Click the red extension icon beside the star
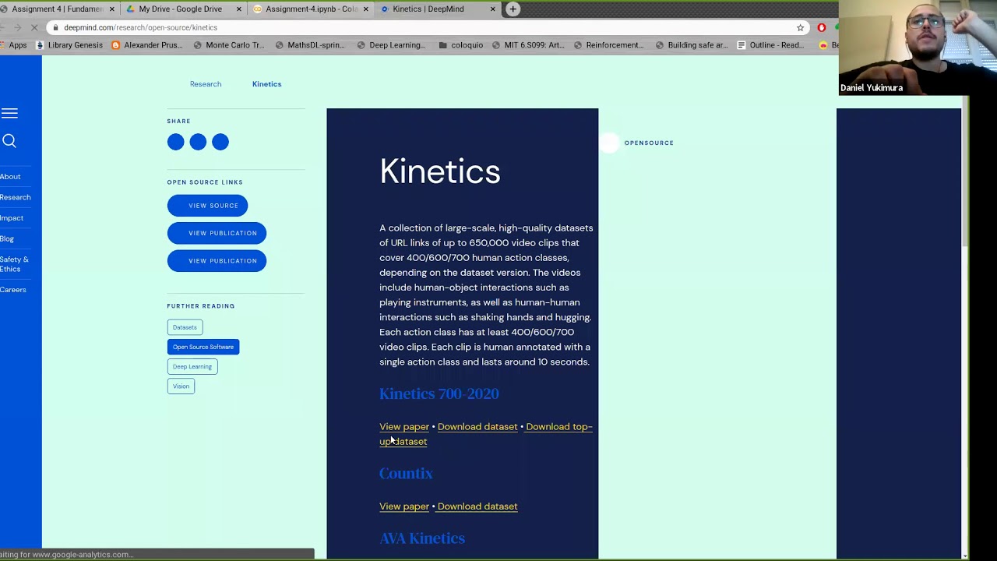This screenshot has height=561, width=997. click(821, 27)
